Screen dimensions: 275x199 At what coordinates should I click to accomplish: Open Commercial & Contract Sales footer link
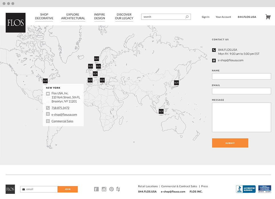(179, 186)
